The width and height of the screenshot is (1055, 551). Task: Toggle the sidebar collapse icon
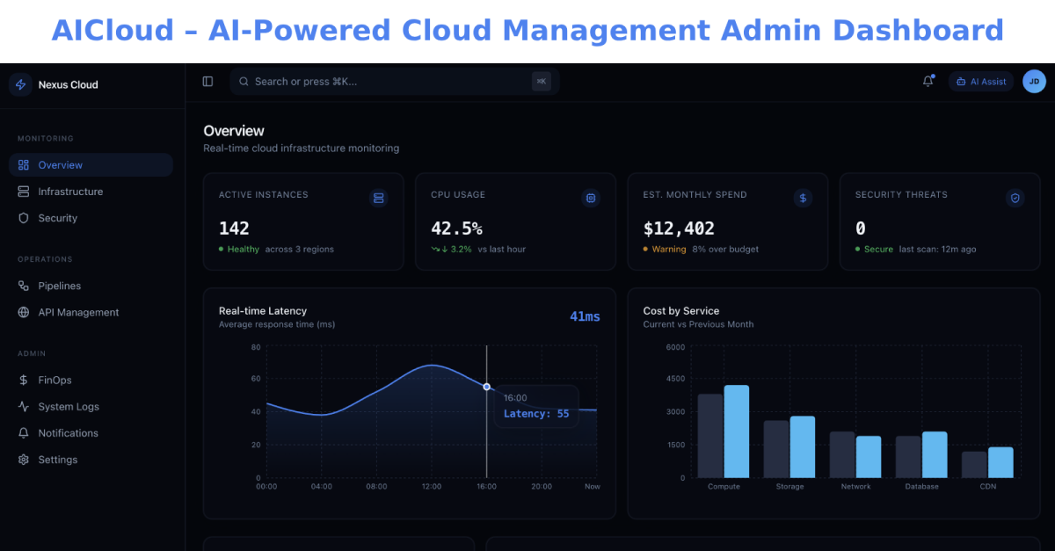pyautogui.click(x=207, y=82)
